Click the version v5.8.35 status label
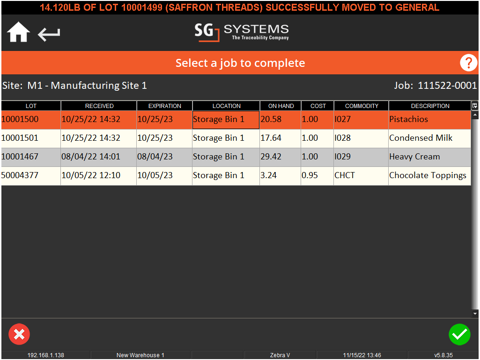Screen dimensions: 480x360 click(x=443, y=355)
